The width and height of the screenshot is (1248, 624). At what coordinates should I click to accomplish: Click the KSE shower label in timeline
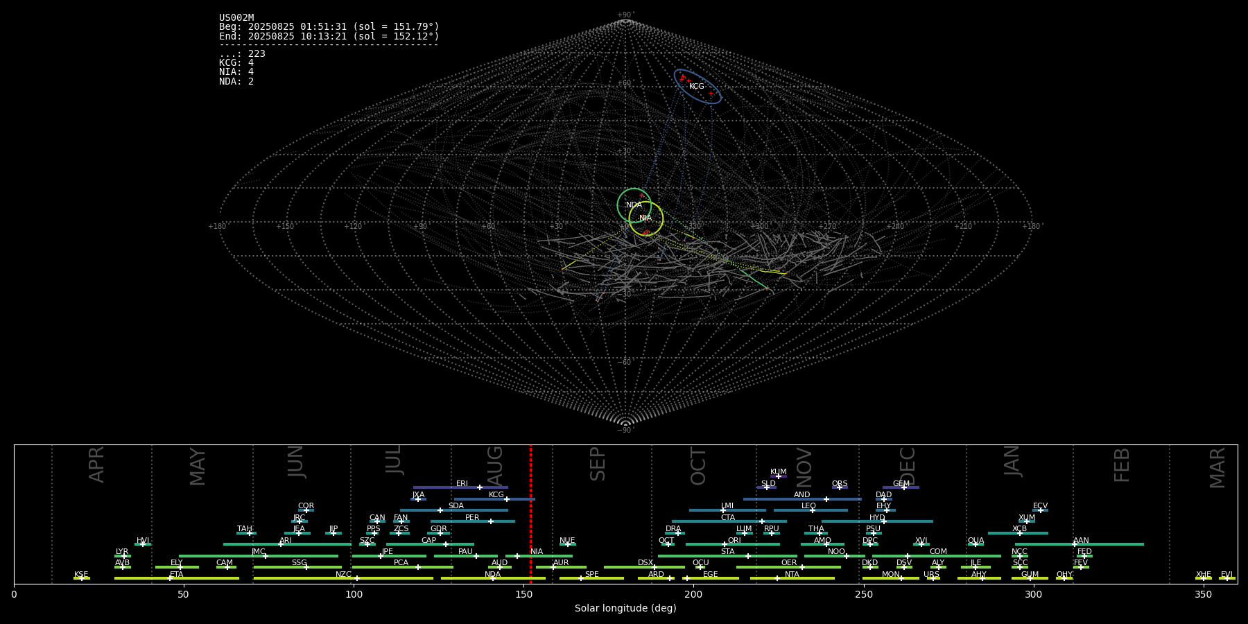(81, 575)
